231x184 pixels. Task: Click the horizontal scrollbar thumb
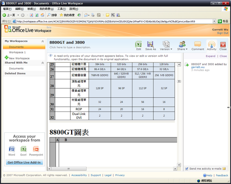69,169
